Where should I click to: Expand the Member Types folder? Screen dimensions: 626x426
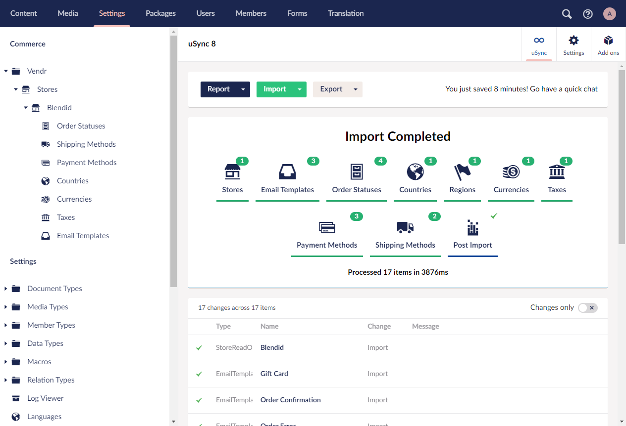pos(6,325)
